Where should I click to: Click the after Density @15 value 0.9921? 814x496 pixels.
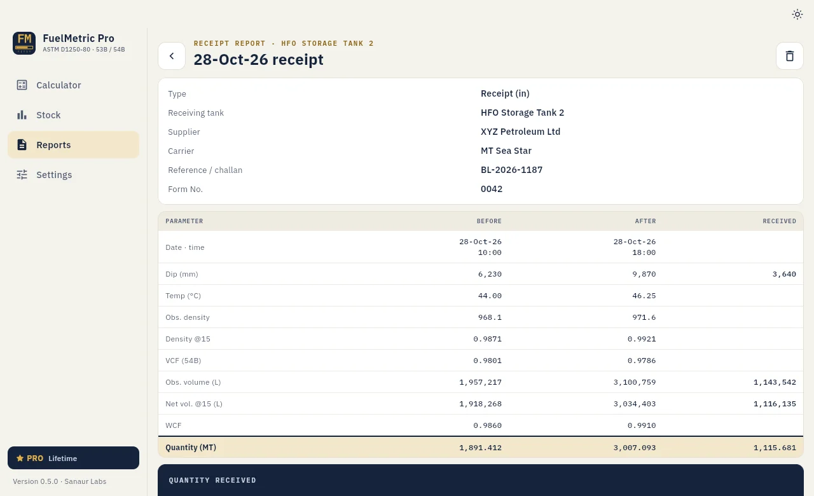coord(642,339)
